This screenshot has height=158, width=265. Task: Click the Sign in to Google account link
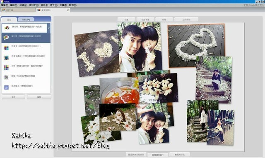click(x=253, y=5)
